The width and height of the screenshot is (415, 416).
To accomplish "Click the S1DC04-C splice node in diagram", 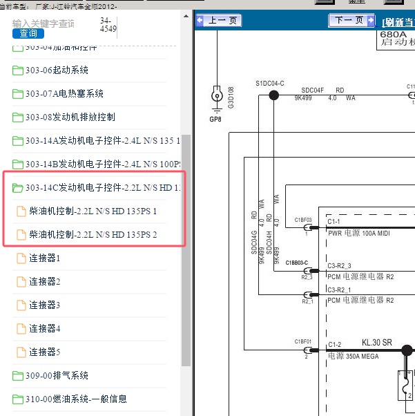I will pos(273,95).
